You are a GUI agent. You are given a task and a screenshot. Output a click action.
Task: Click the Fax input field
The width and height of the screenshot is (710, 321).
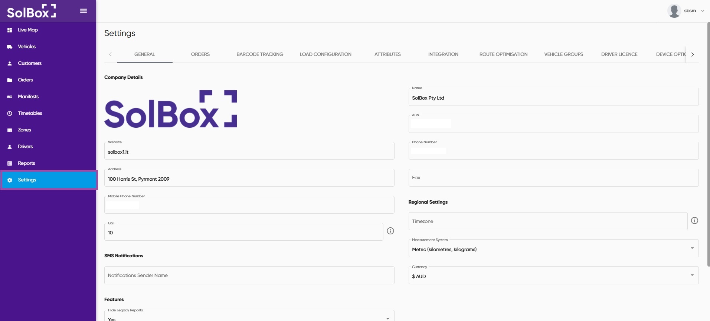tap(553, 178)
